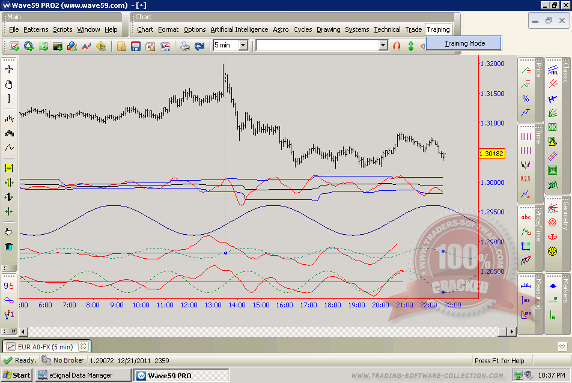This screenshot has height=383, width=572.
Task: Open the Artificial Intelligence menu
Action: tap(239, 29)
